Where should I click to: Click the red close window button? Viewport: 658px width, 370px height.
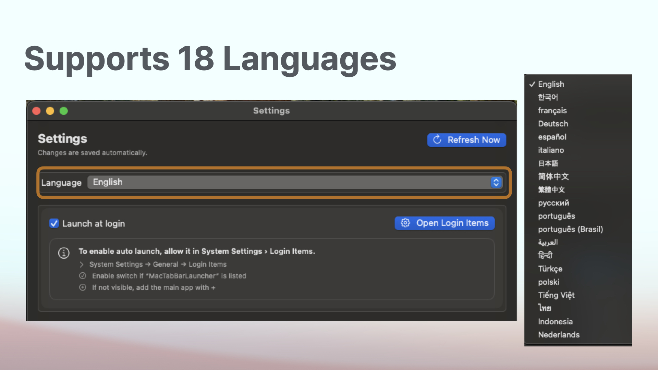pos(36,111)
